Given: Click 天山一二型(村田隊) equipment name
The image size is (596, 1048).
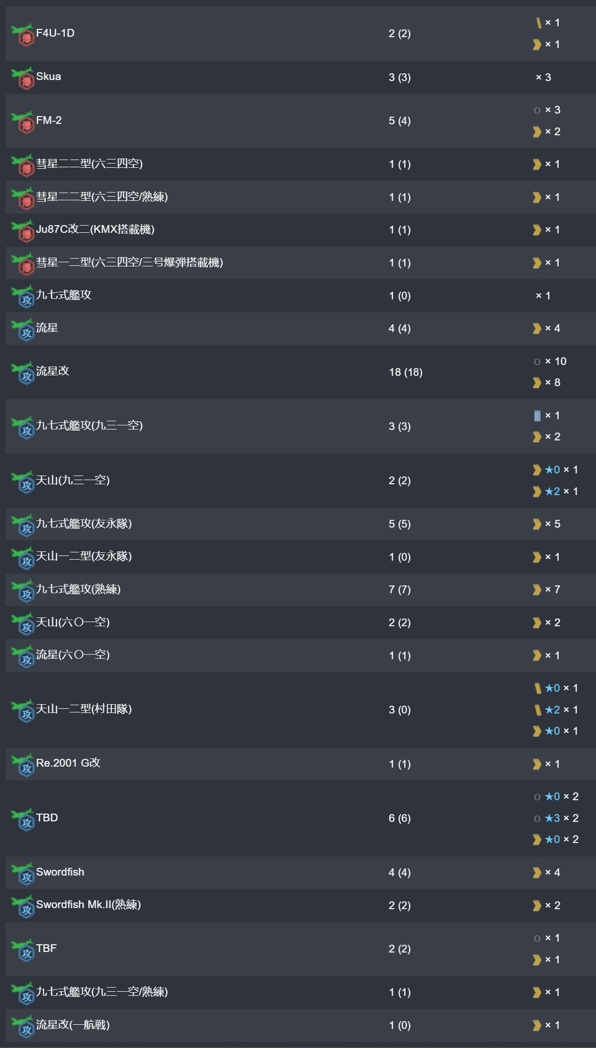Looking at the screenshot, I should [84, 709].
